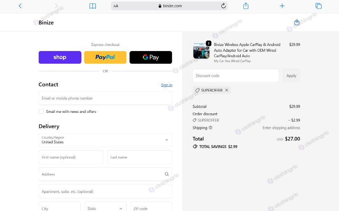Open the Country/Region dropdown

[105, 140]
